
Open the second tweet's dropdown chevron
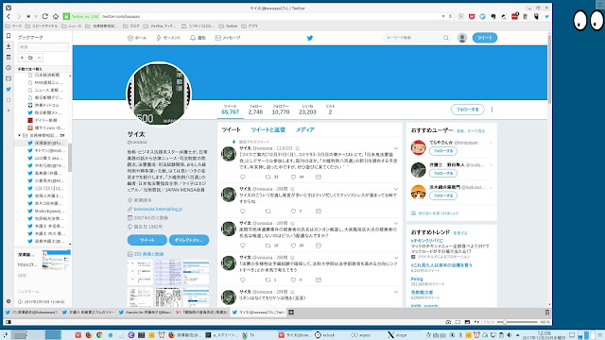pyautogui.click(x=396, y=189)
